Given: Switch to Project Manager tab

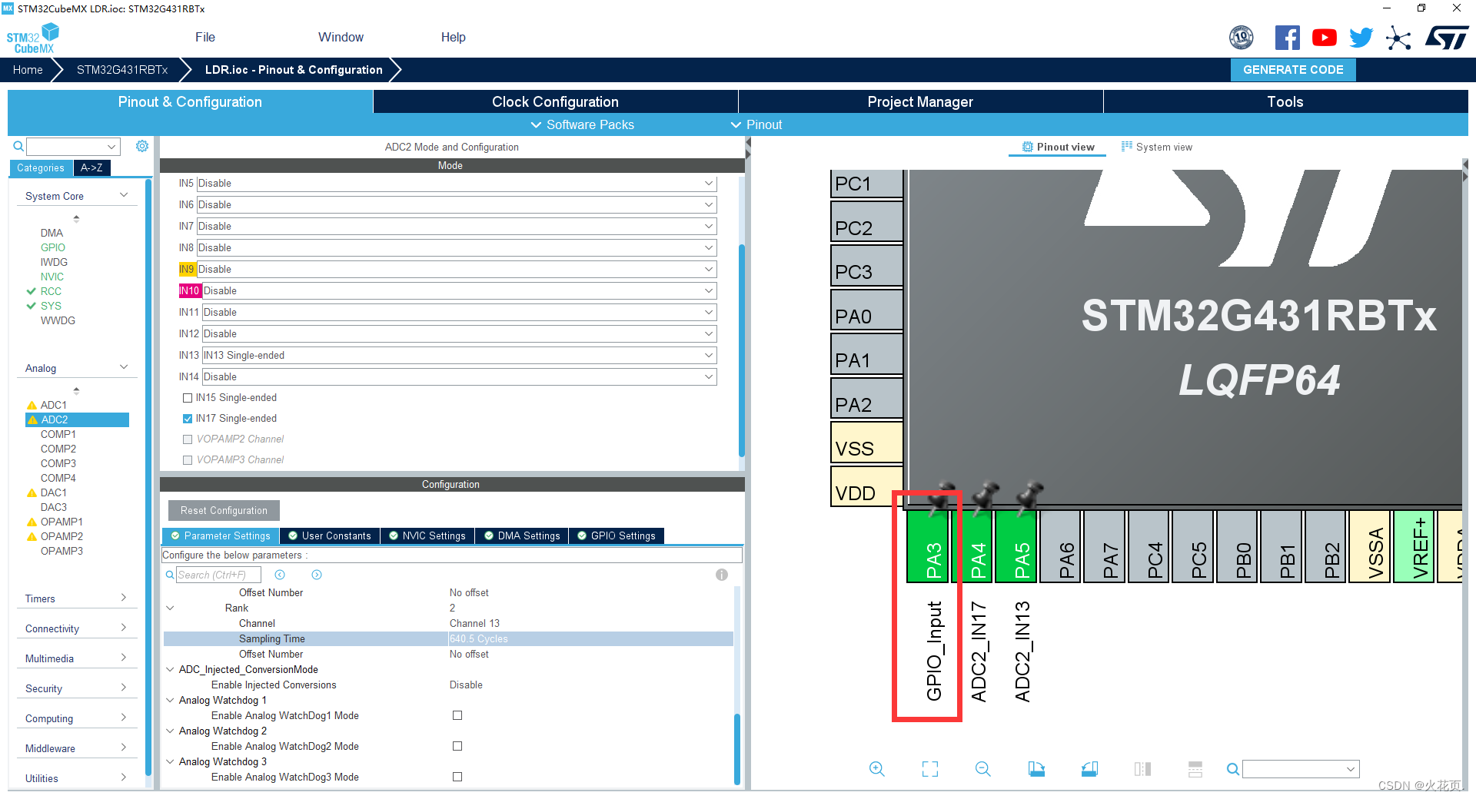Looking at the screenshot, I should [920, 101].
